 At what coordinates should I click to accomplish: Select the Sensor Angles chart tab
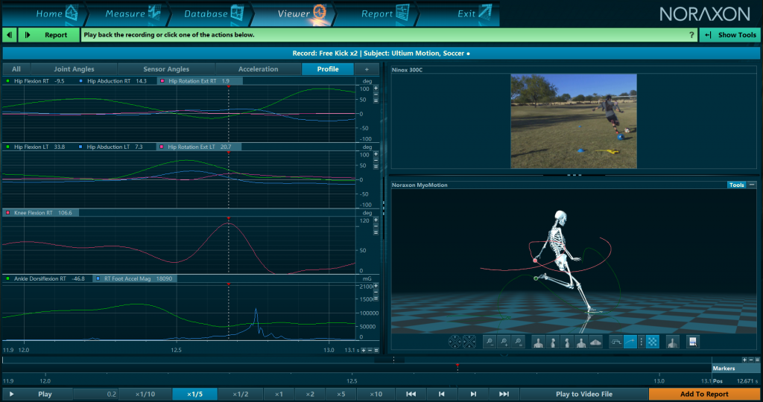166,69
